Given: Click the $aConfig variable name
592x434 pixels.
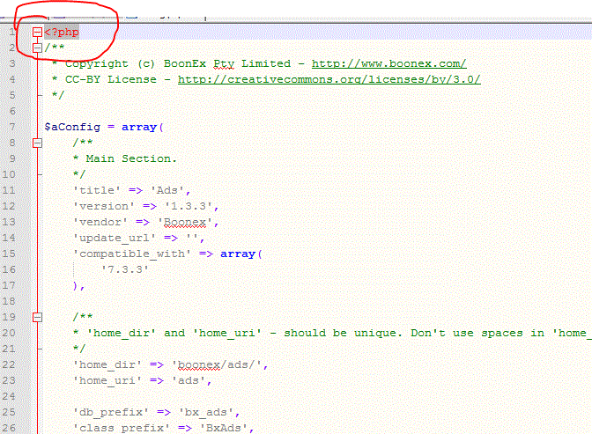Looking at the screenshot, I should point(69,127).
